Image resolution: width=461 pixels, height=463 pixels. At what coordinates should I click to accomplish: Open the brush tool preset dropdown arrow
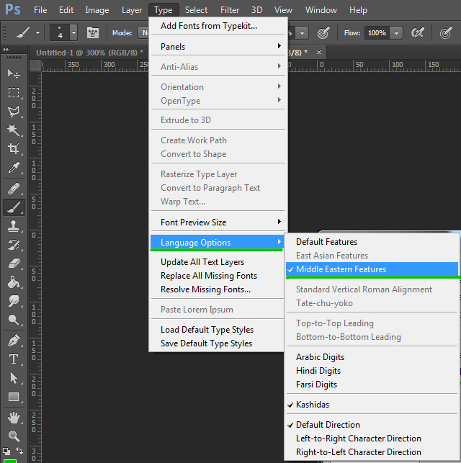pos(37,33)
